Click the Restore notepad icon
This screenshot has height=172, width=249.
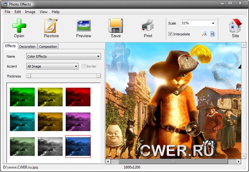click(x=51, y=25)
